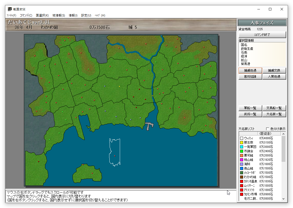Click the 捕虜処遇 button

250,71
